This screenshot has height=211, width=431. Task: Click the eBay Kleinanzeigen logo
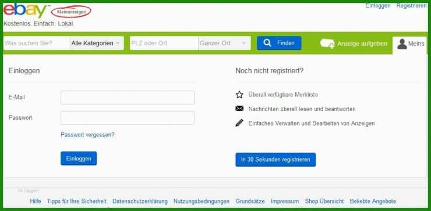pos(47,11)
